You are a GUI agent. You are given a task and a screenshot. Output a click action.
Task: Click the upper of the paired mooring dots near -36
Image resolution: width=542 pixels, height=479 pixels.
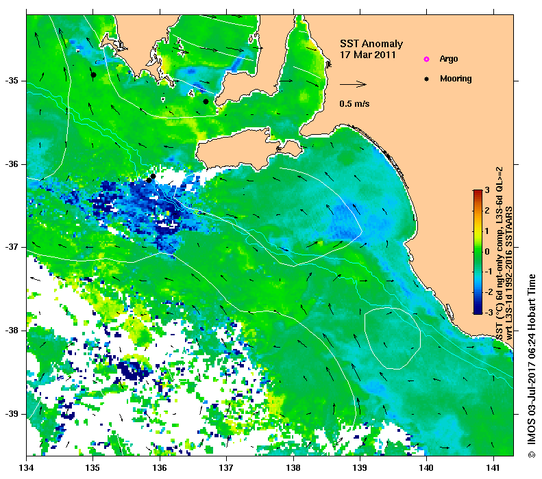coord(153,176)
